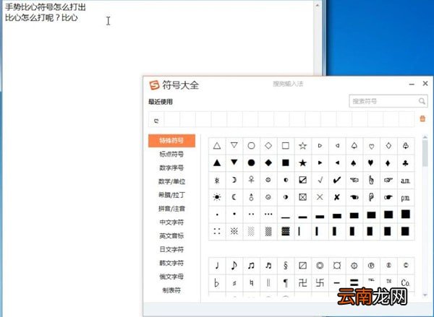Open the 数字序号 category
434x317 pixels.
[171, 168]
